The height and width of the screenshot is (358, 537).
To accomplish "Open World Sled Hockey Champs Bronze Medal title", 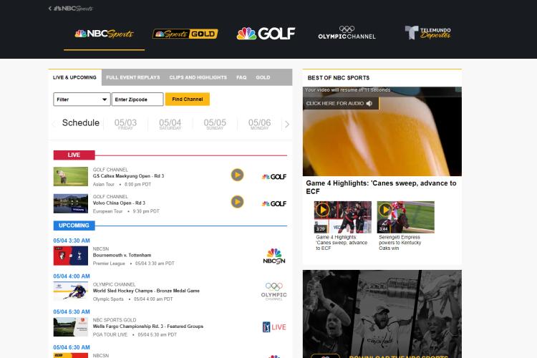I will [x=146, y=291].
